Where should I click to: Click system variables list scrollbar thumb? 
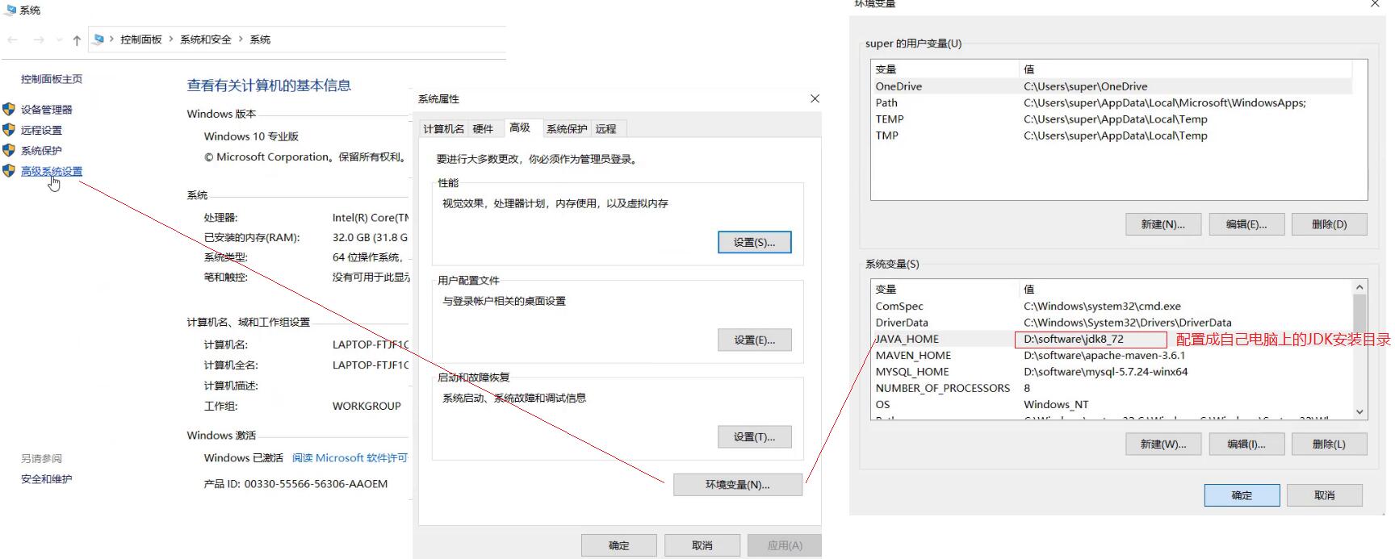coord(1359,313)
